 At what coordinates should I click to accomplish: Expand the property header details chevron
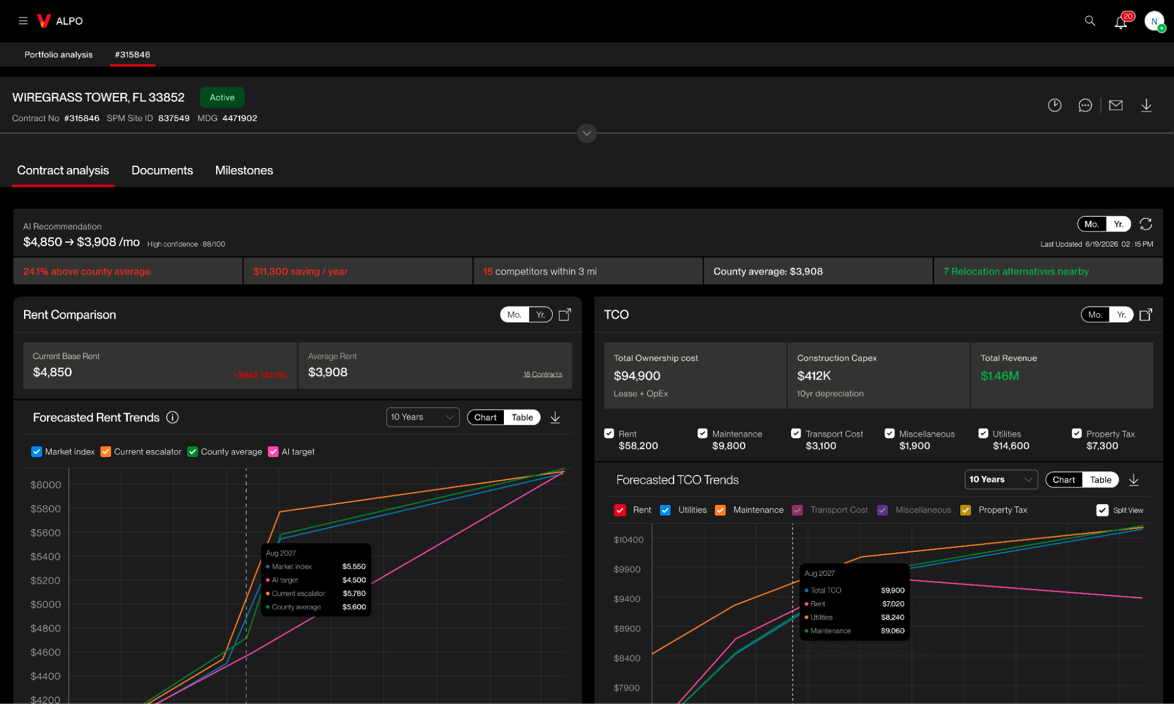587,133
